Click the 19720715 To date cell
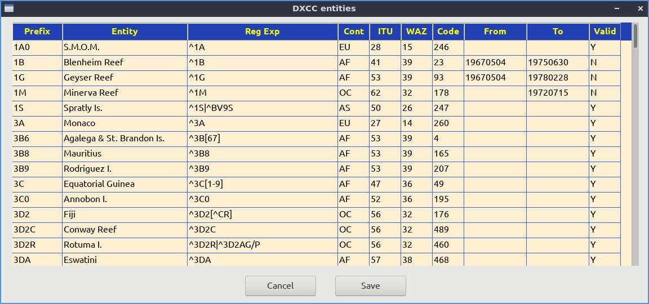Viewport: 649px width, 304px height. 558,93
